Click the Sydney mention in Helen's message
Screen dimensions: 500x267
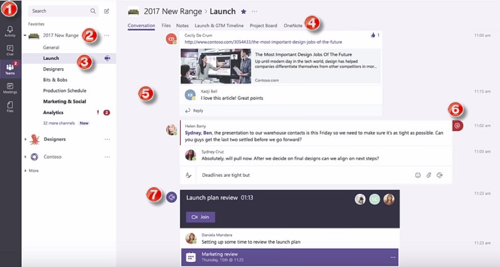point(192,133)
